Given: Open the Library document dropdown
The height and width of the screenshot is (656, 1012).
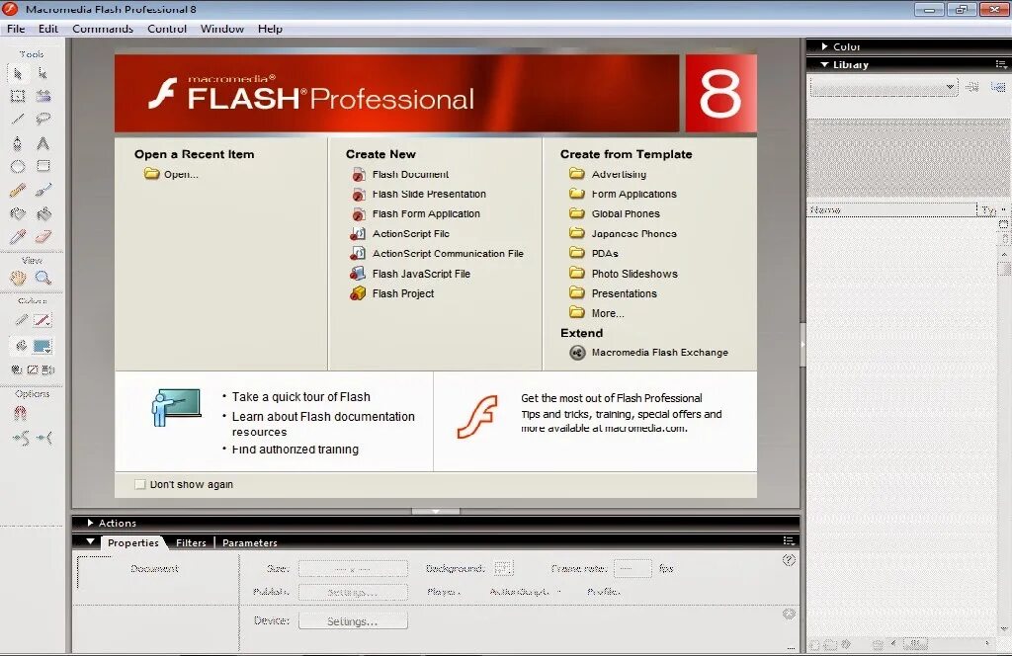Looking at the screenshot, I should 884,86.
